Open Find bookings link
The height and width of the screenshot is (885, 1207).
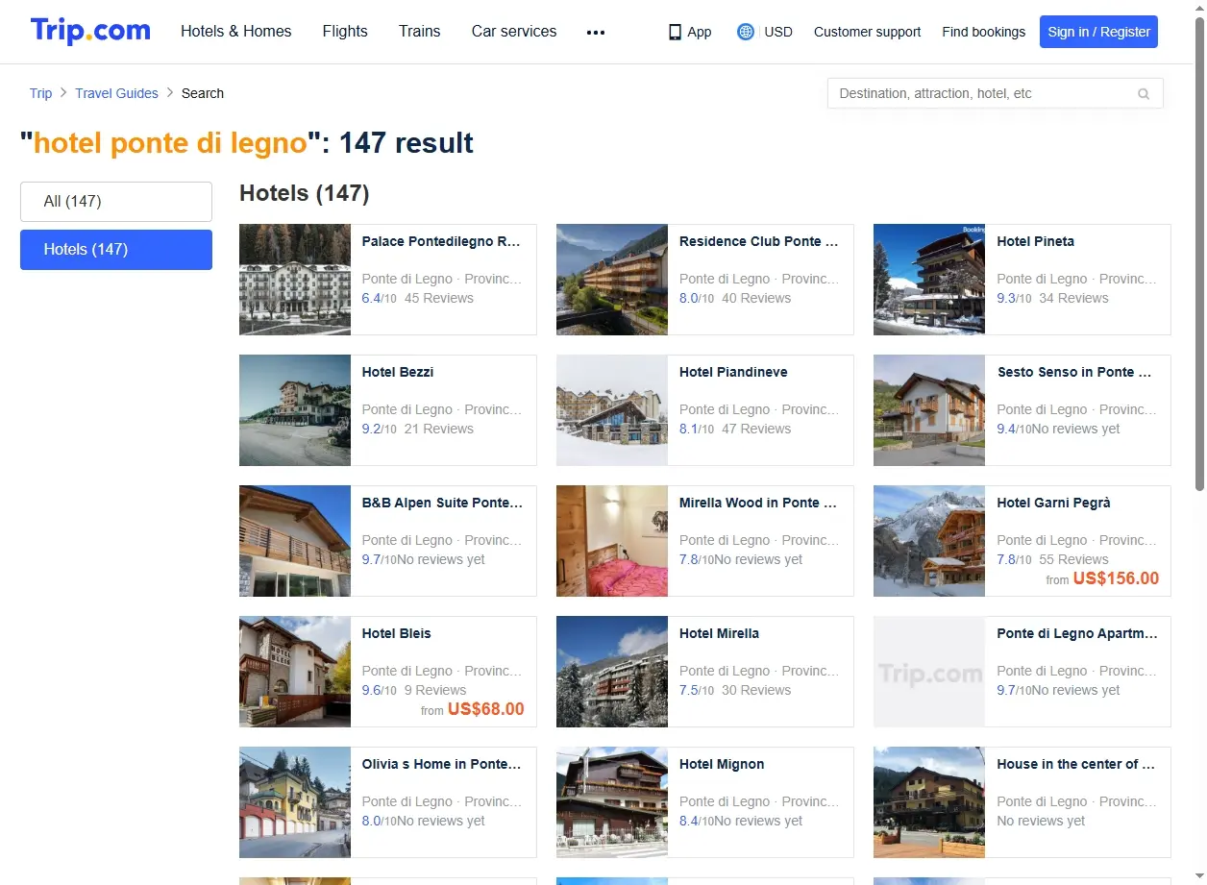[983, 32]
